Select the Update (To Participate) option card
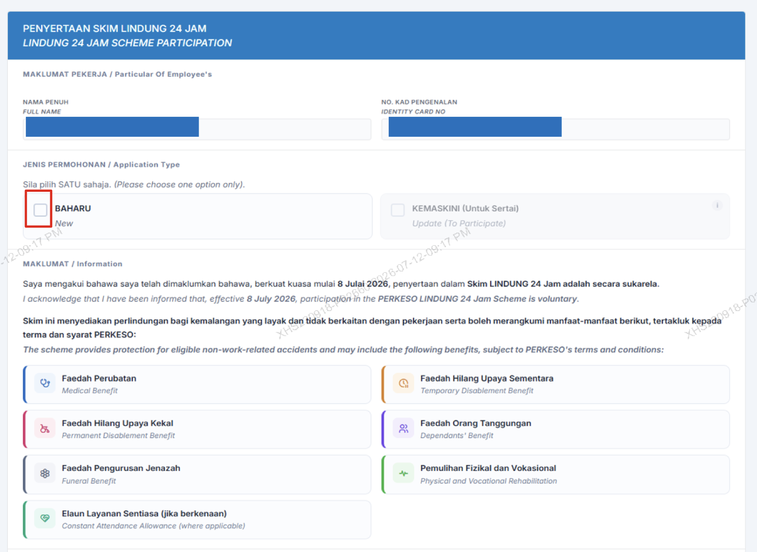Image resolution: width=757 pixels, height=552 pixels. (x=555, y=216)
